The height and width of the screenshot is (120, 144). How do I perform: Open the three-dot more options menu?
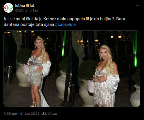(x=138, y=5)
